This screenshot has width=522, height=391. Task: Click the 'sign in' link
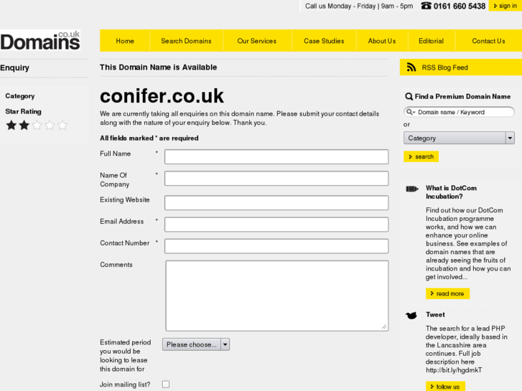[x=505, y=6]
